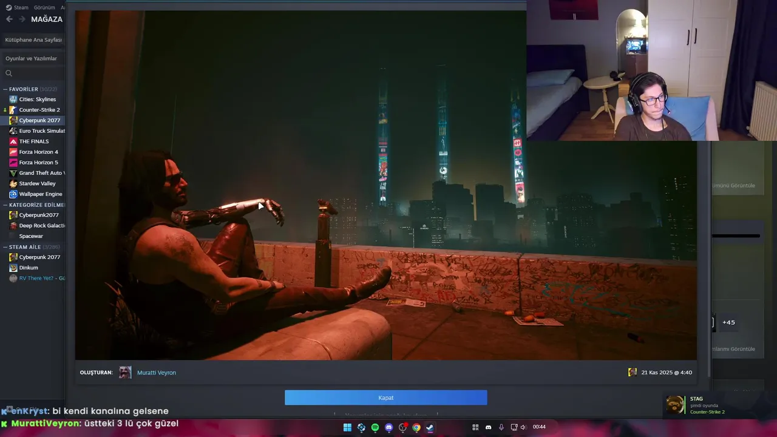The width and height of the screenshot is (777, 437).
Task: Click the Kapat button
Action: (x=385, y=398)
